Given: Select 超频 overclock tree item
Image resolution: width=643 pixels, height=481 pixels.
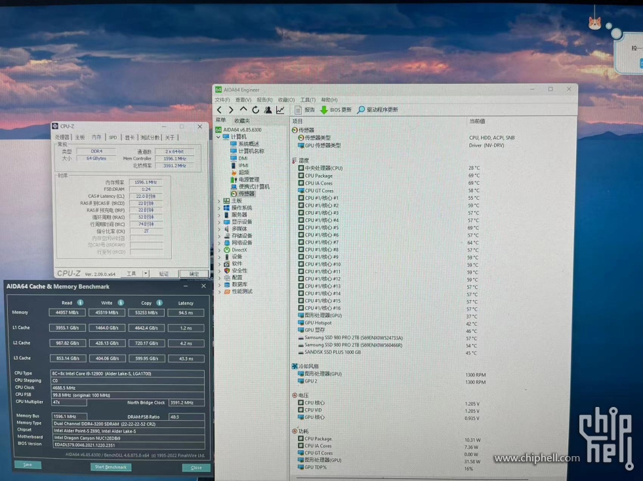Looking at the screenshot, I should 240,172.
